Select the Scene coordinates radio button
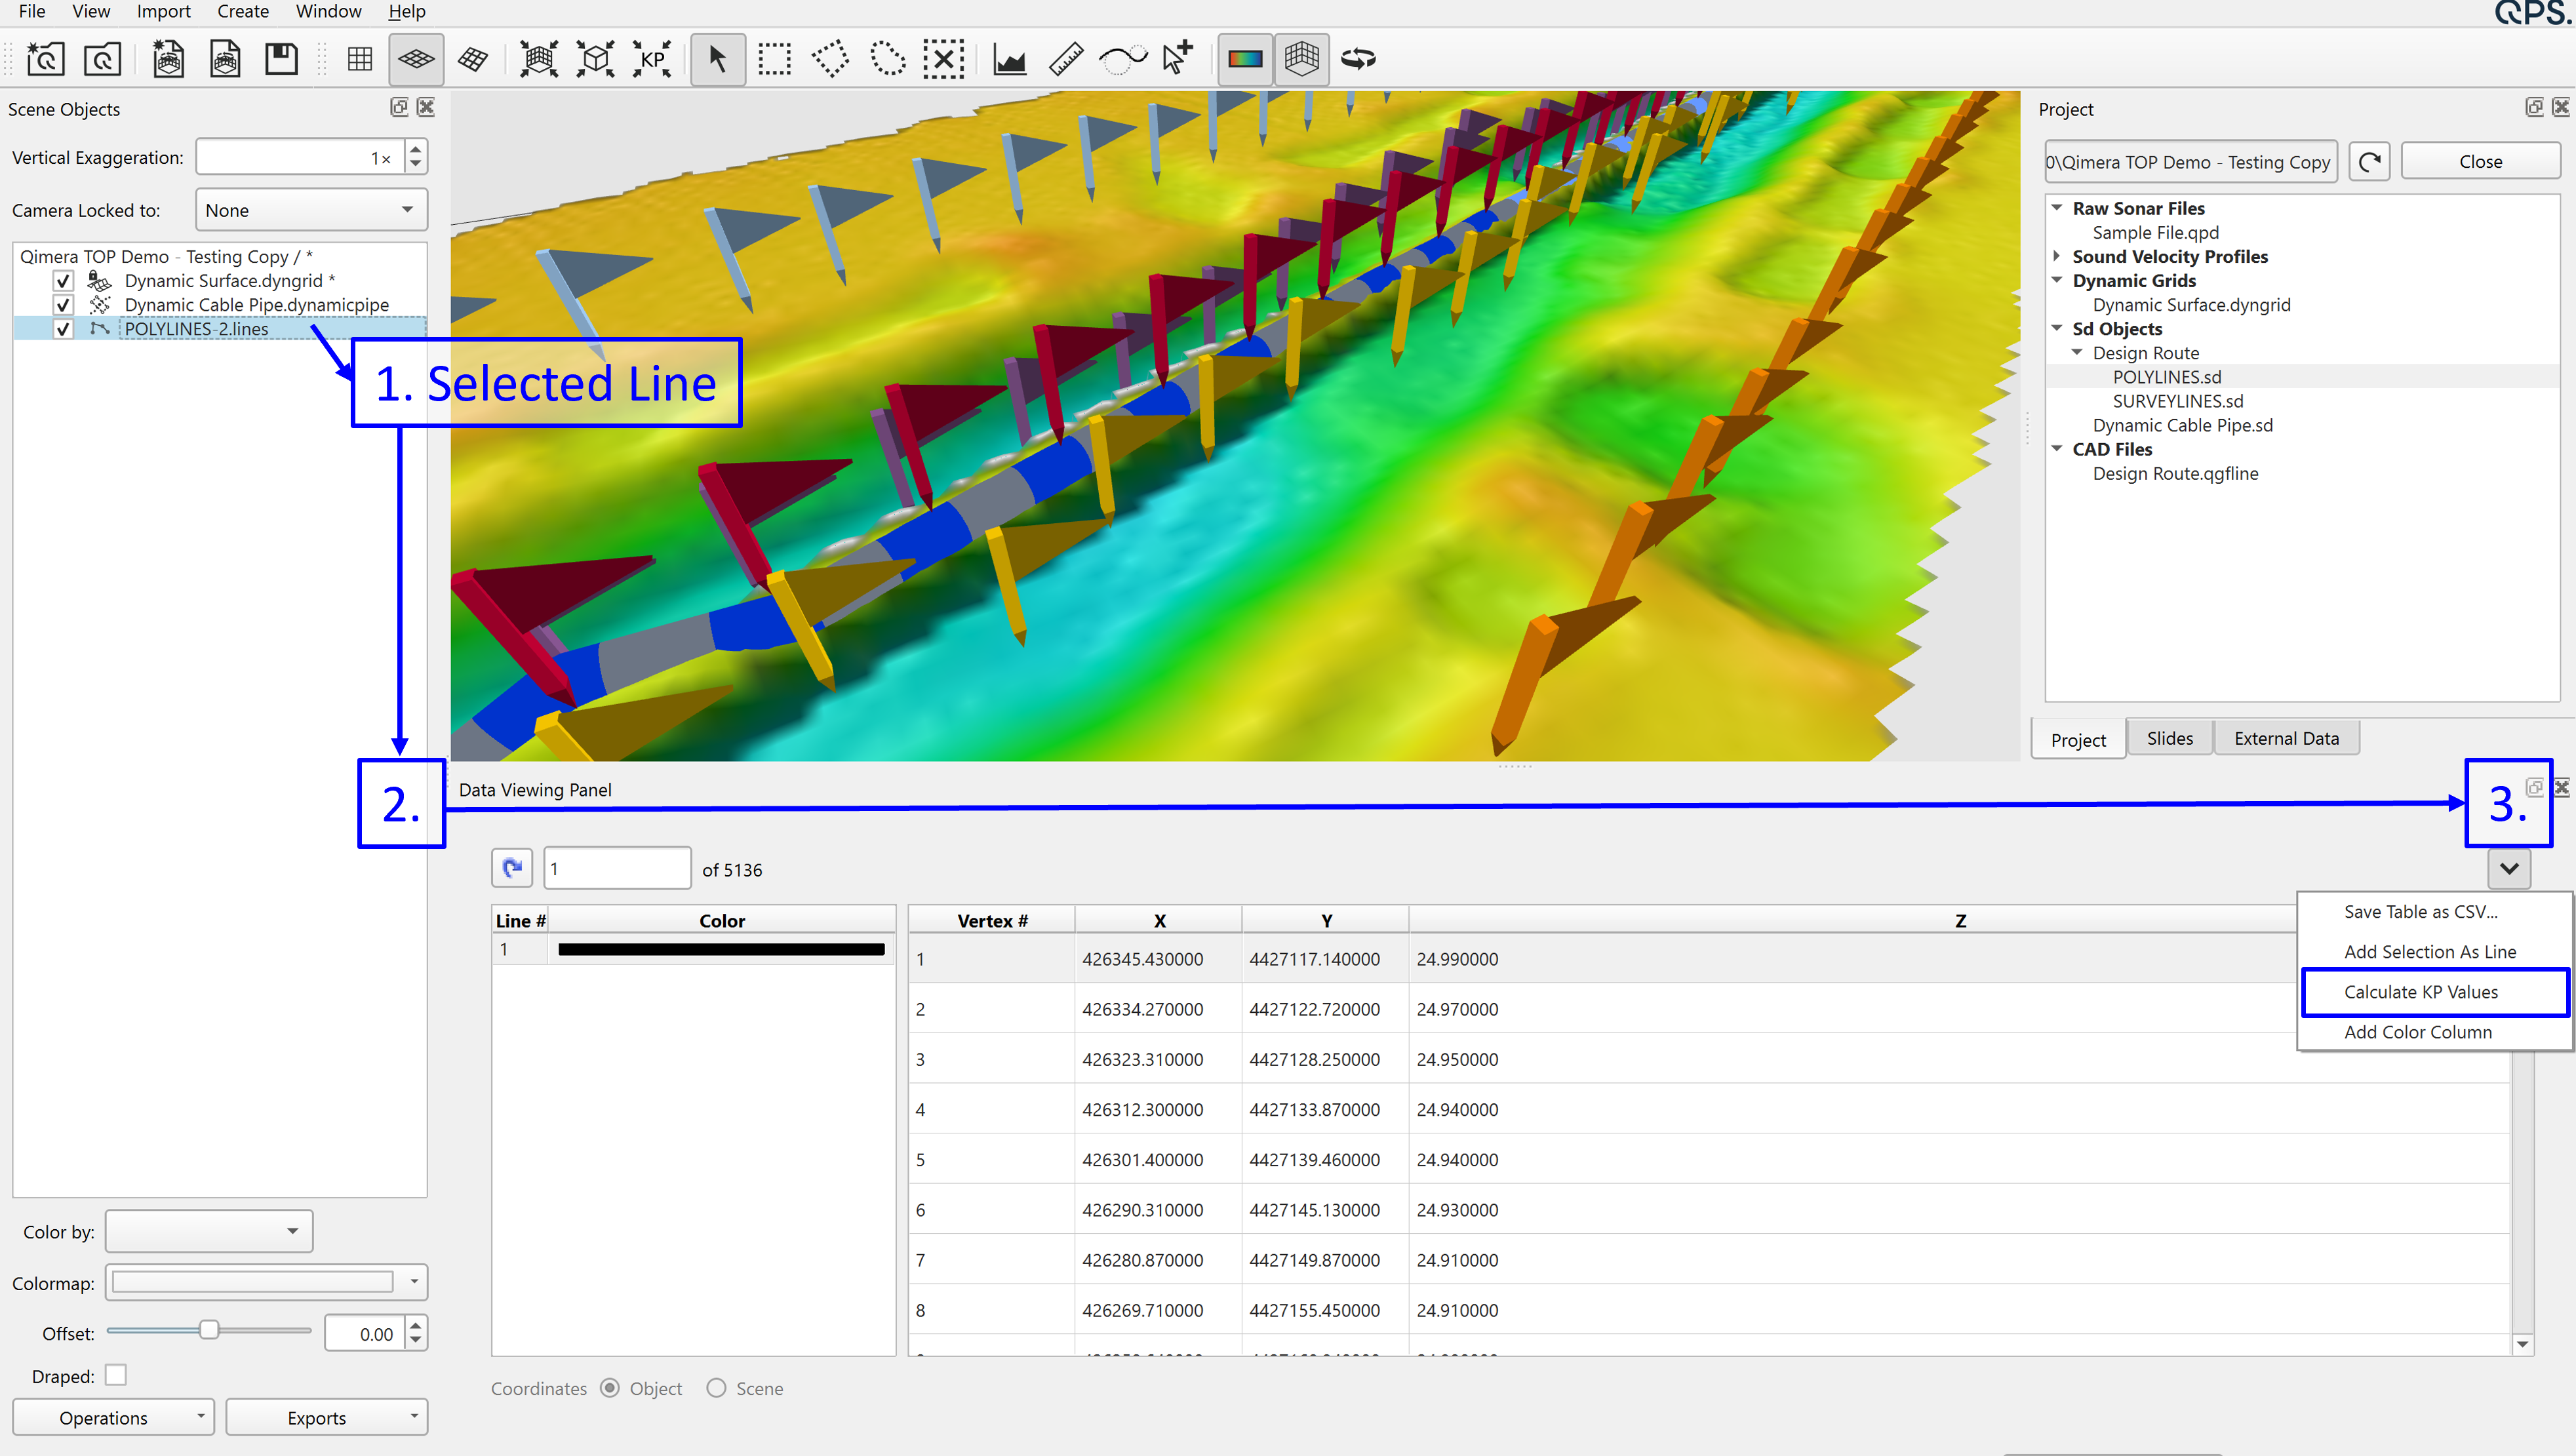 (716, 1388)
